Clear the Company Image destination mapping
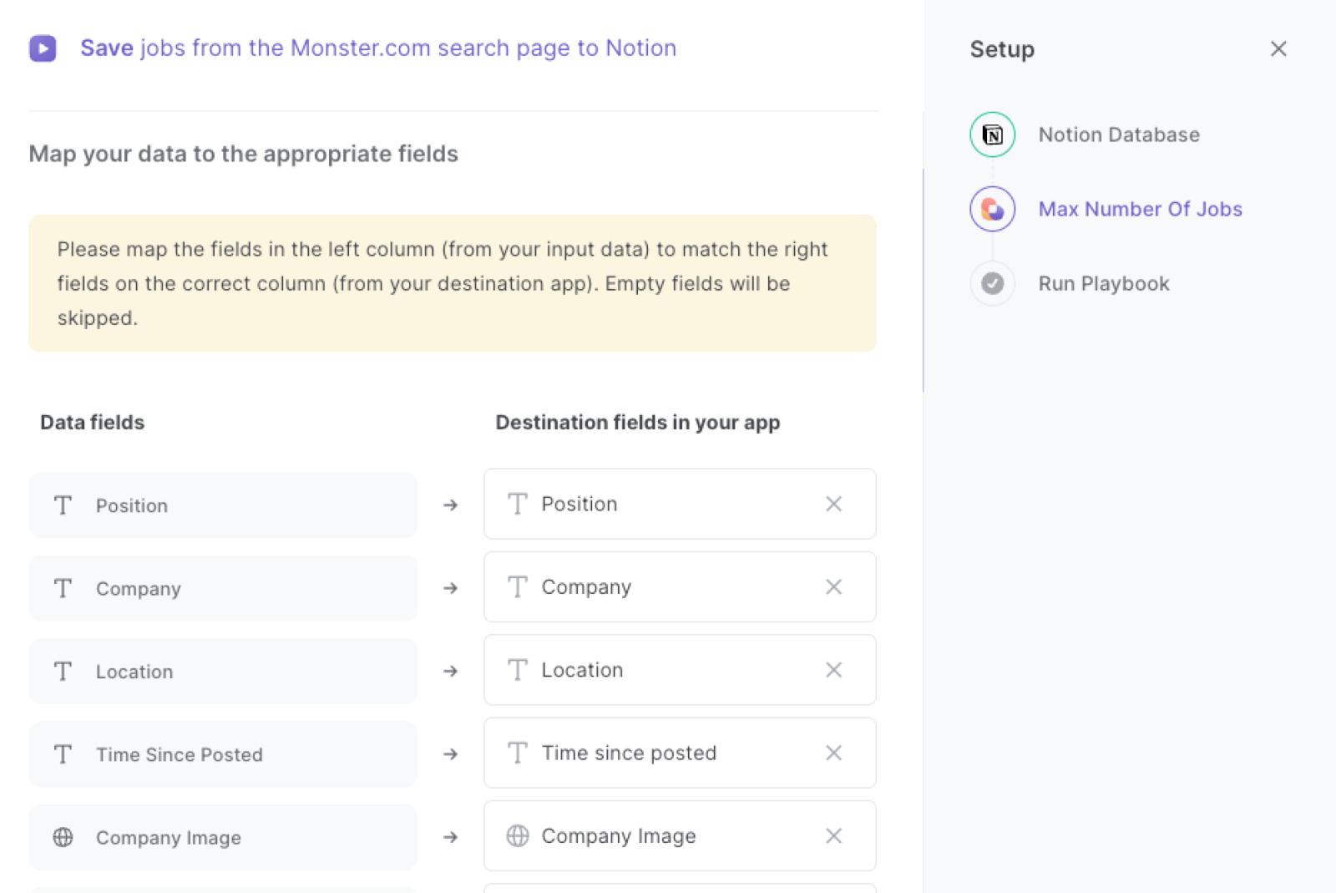This screenshot has height=893, width=1336. point(833,835)
